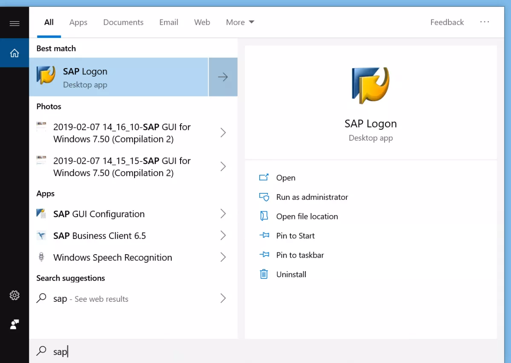This screenshot has height=363, width=511.
Task: Click the Run as administrator shield icon
Action: click(264, 197)
